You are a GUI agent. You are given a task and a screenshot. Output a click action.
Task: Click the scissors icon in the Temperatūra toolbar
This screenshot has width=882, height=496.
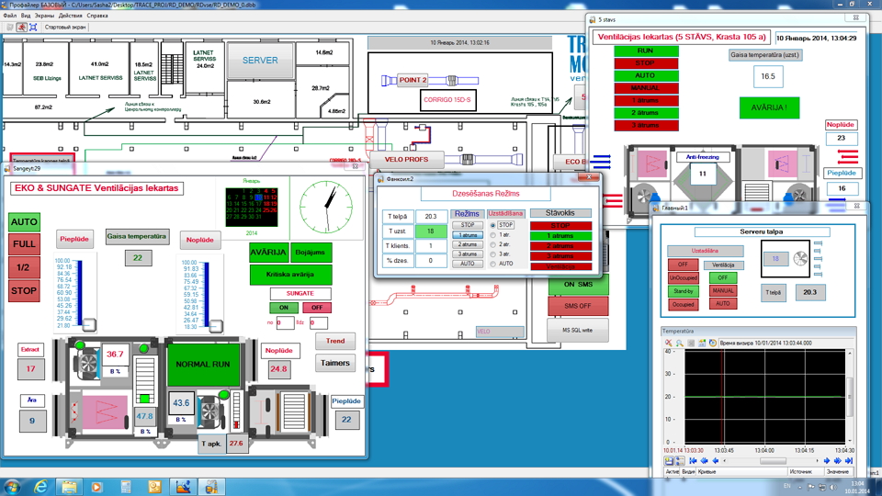[670, 343]
